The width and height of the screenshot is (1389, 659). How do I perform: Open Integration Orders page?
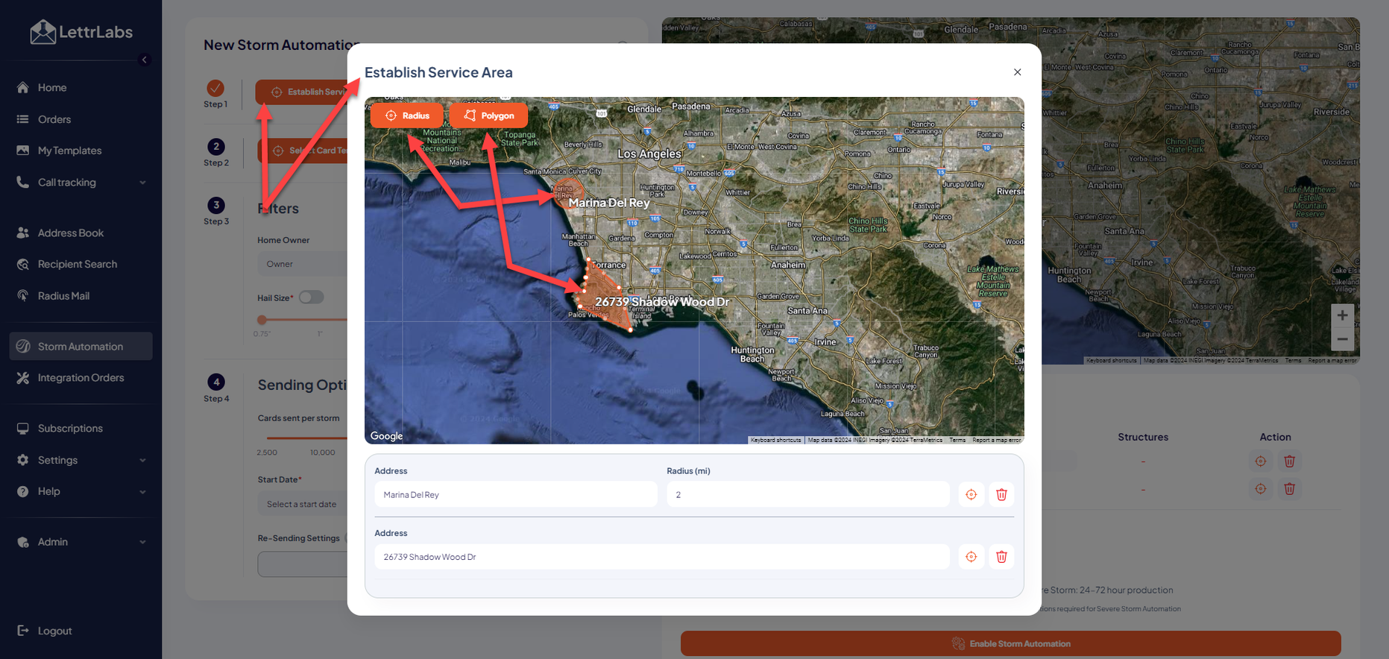tap(81, 378)
